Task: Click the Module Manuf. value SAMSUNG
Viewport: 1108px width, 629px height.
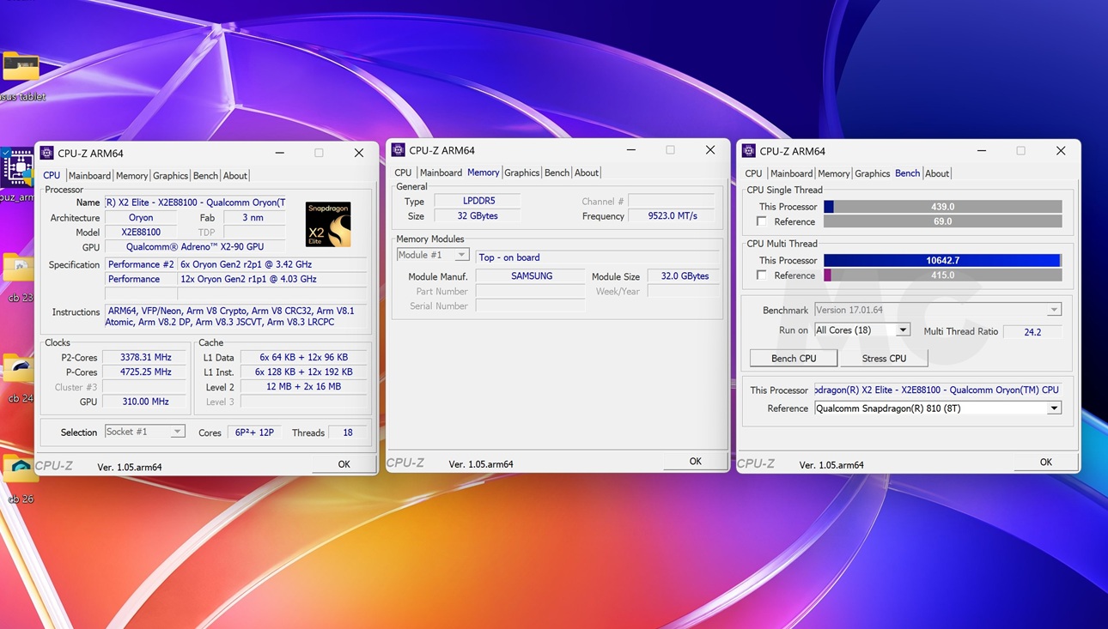Action: [x=531, y=276]
